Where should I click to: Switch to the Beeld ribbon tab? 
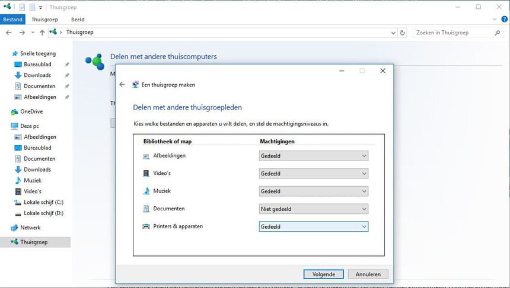(x=78, y=20)
